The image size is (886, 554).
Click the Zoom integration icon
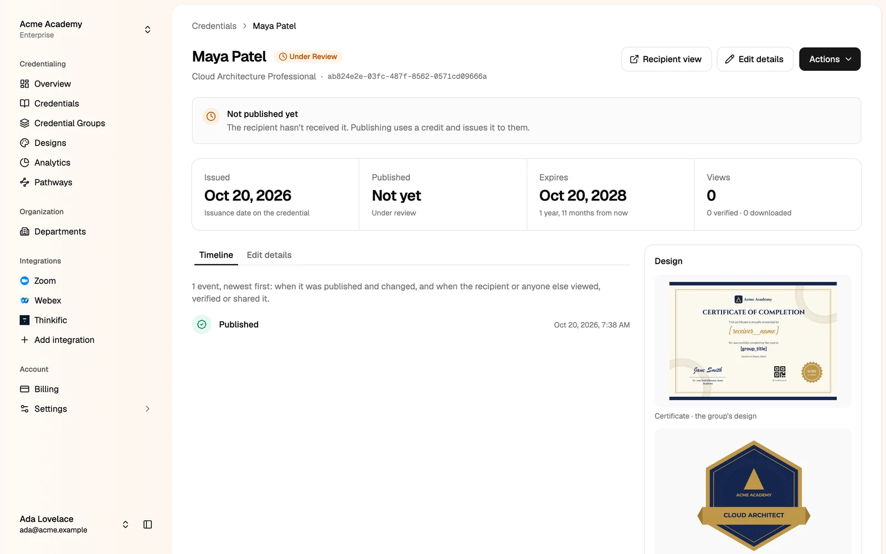click(24, 281)
